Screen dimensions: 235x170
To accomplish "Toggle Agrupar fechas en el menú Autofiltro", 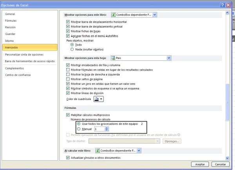I will (68, 36).
